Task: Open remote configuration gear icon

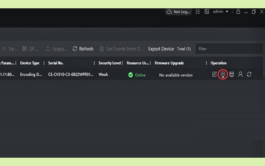Action: [x=223, y=74]
